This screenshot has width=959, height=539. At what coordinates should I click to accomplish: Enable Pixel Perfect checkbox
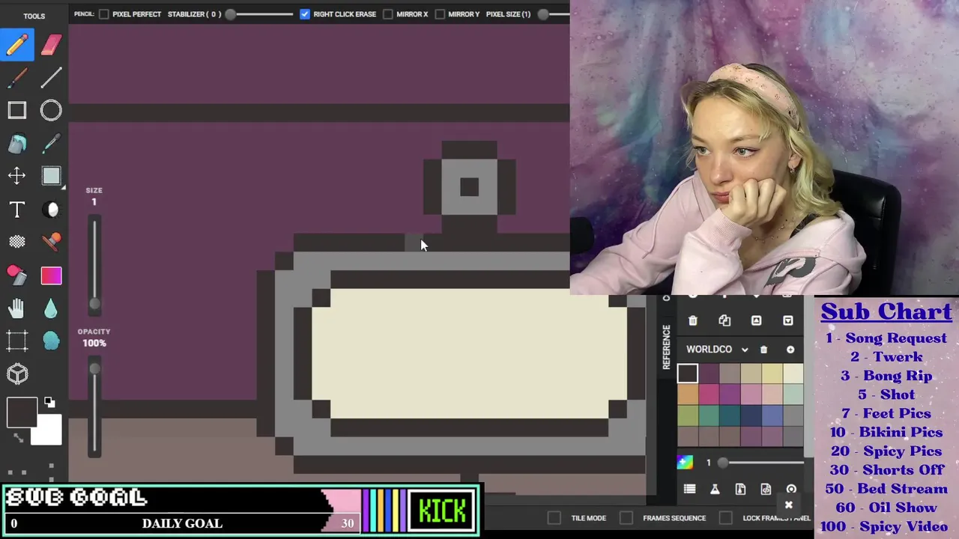click(x=104, y=14)
